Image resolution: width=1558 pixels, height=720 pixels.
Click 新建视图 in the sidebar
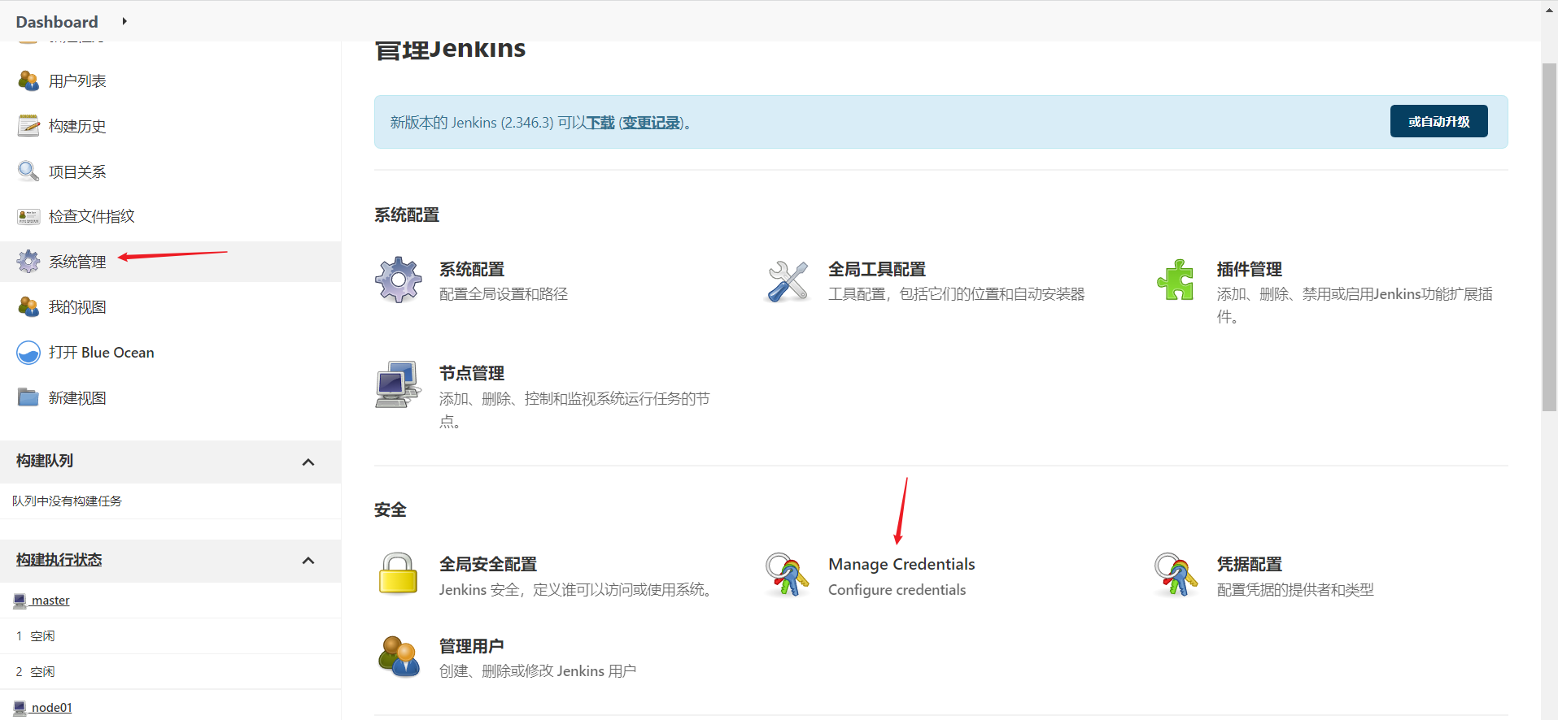(77, 398)
